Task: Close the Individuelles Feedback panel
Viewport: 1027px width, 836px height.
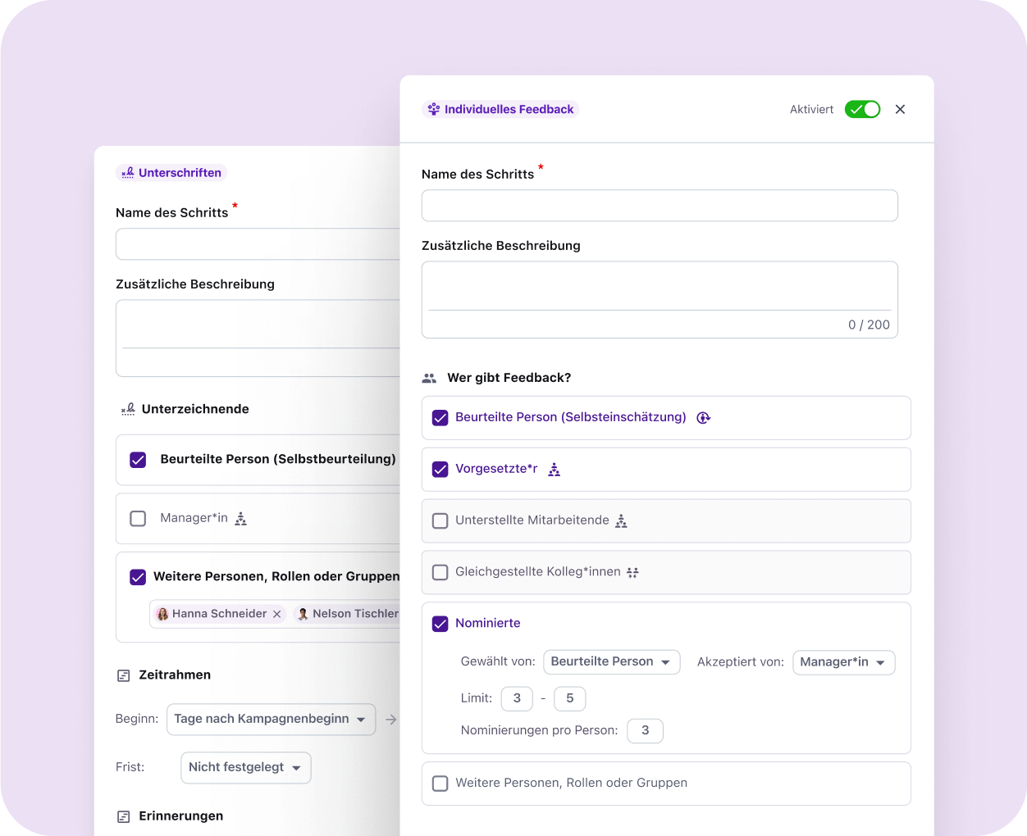Action: pyautogui.click(x=900, y=109)
